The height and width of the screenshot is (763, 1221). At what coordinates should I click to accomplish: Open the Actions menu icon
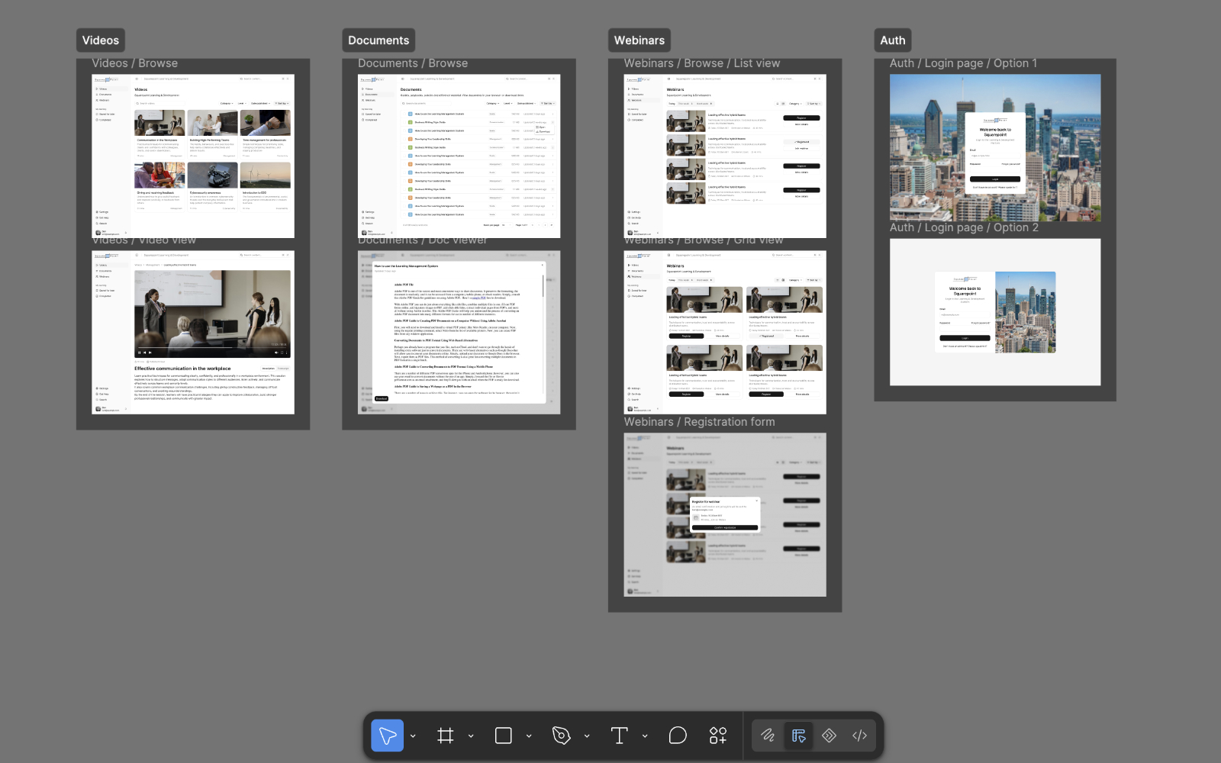[x=718, y=736]
